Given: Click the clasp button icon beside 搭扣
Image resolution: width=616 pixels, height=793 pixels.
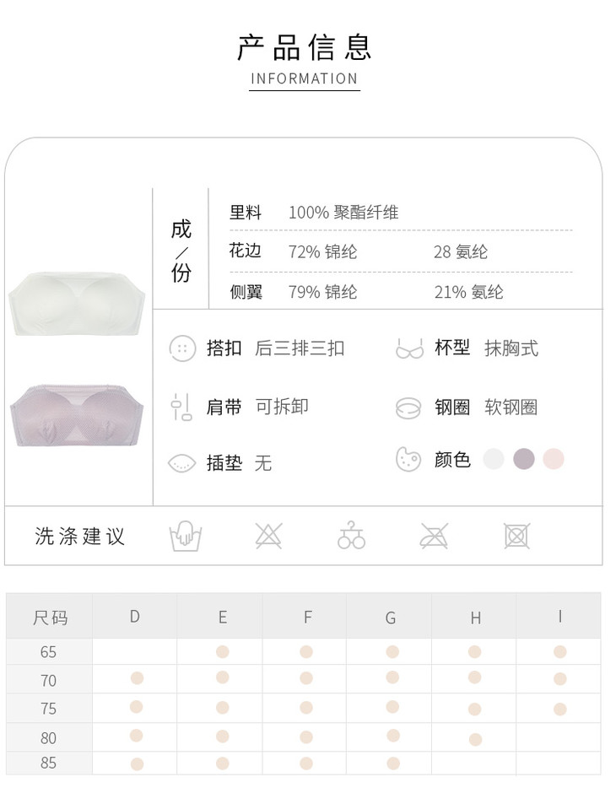Looking at the screenshot, I should [182, 348].
